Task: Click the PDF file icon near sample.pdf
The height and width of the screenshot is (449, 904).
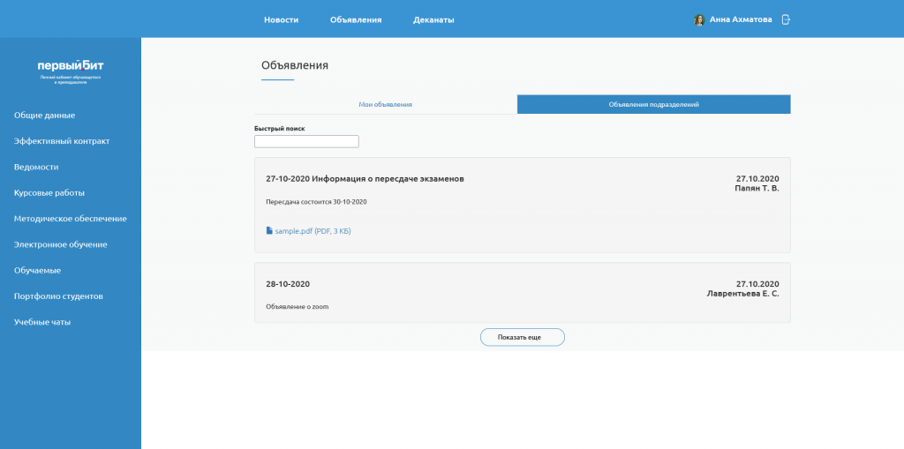Action: coord(269,230)
